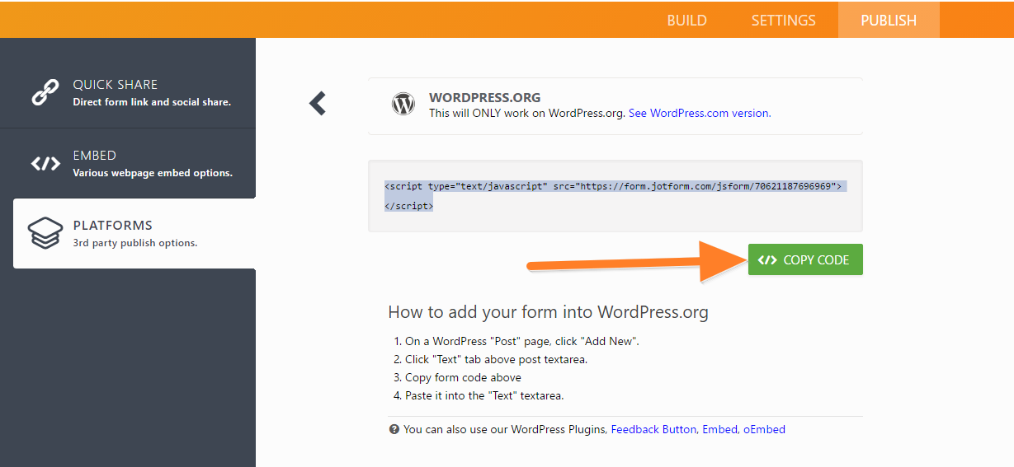This screenshot has width=1014, height=467.
Task: Click inside the script embed code box
Action: click(615, 196)
